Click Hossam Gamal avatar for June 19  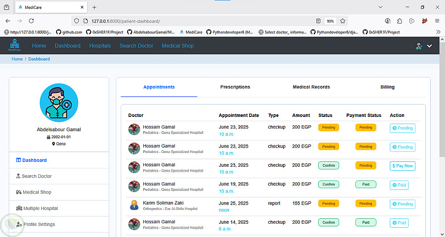(x=134, y=186)
